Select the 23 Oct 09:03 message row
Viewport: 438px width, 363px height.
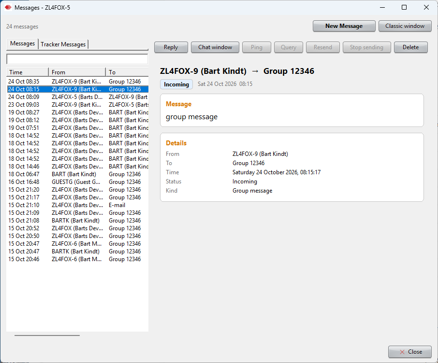(x=77, y=105)
